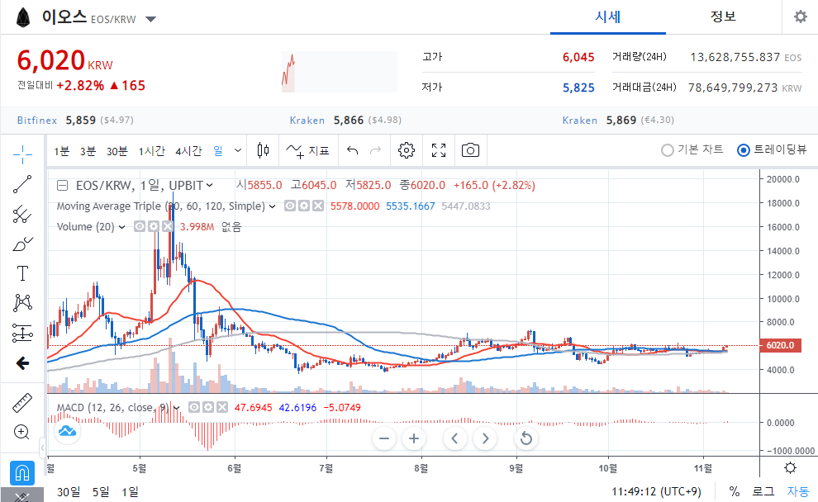This screenshot has height=502, width=818.
Task: Remove the MACD indicator
Action: click(222, 407)
